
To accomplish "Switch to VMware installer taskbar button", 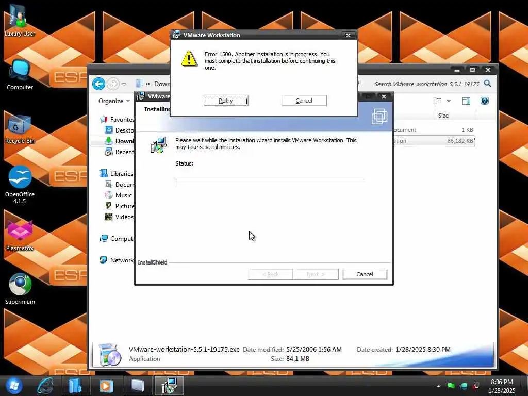I will tap(169, 386).
